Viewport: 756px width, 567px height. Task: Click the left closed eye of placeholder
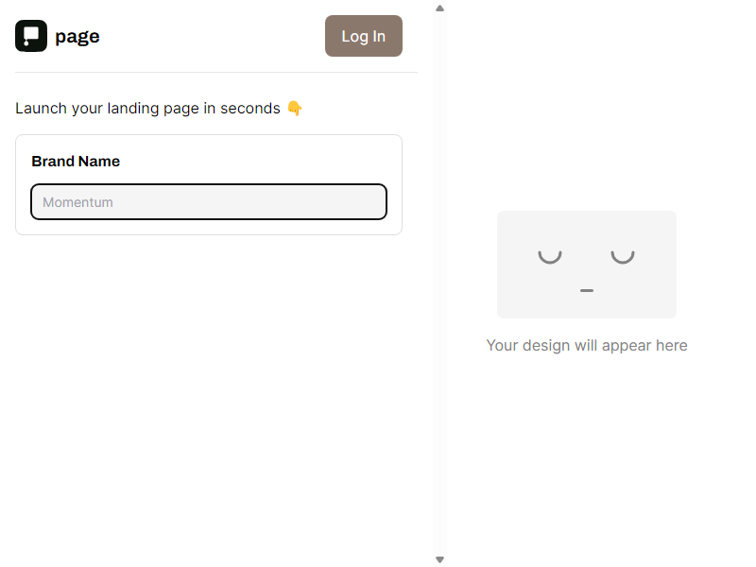pos(550,256)
